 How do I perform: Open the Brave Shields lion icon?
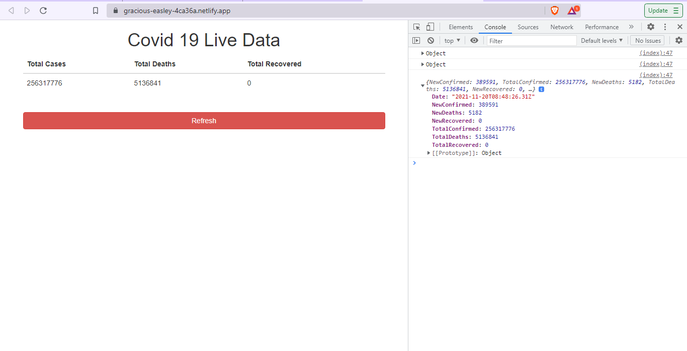[x=555, y=11]
